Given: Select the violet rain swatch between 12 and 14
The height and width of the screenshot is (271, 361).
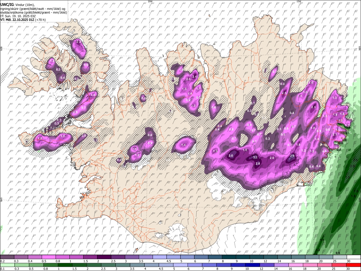Looking at the screenshot, I should [x=267, y=265].
